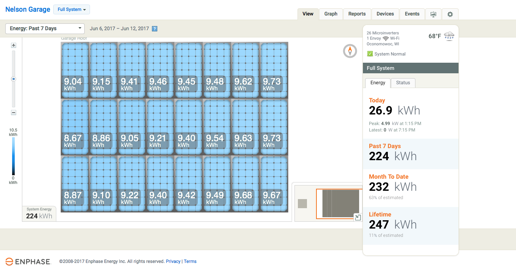Open the Terms link
The height and width of the screenshot is (272, 516).
pos(190,261)
